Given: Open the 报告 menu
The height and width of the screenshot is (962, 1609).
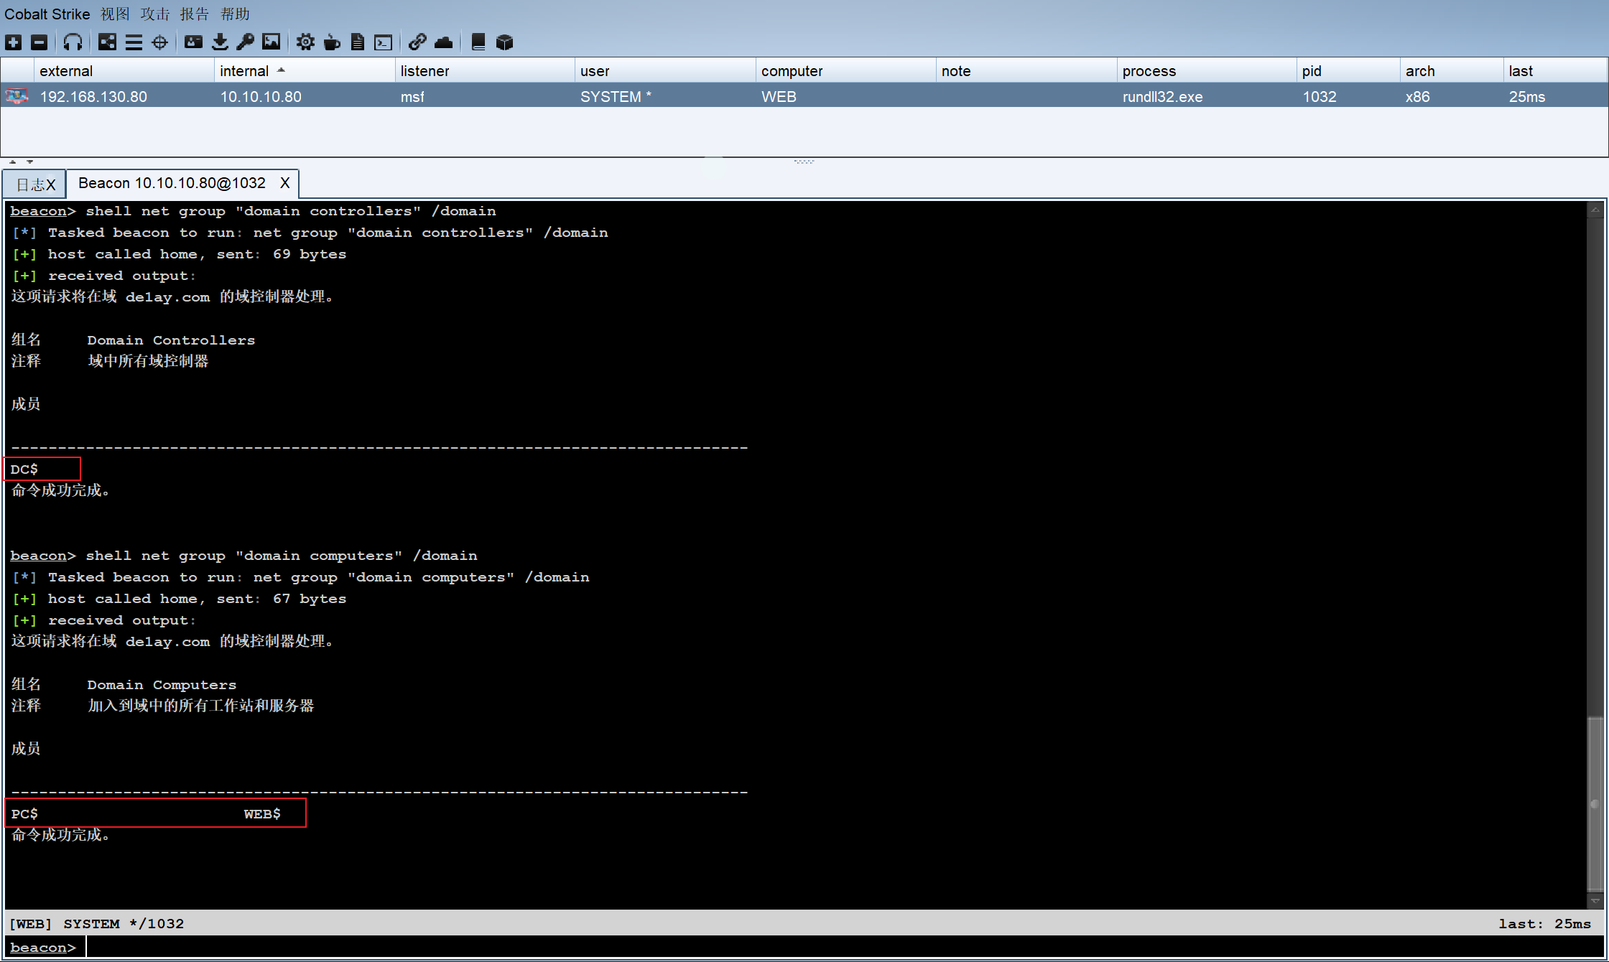Looking at the screenshot, I should [195, 14].
